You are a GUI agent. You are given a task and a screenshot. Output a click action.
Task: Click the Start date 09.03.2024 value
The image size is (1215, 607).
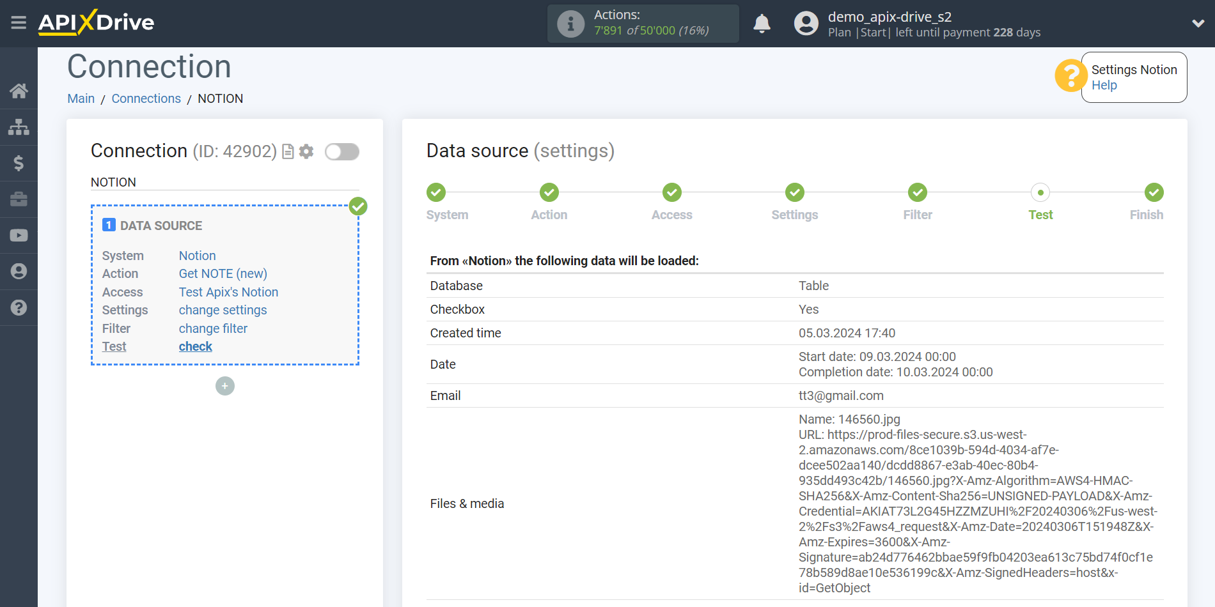877,357
